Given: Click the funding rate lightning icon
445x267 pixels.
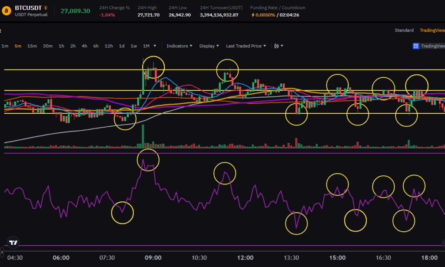Looking at the screenshot, I should pyautogui.click(x=253, y=15).
